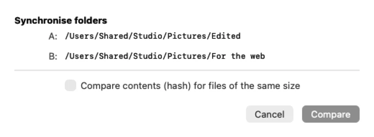The width and height of the screenshot is (374, 137).
Task: Click the 'A:' folder label
Action: [x=53, y=36]
